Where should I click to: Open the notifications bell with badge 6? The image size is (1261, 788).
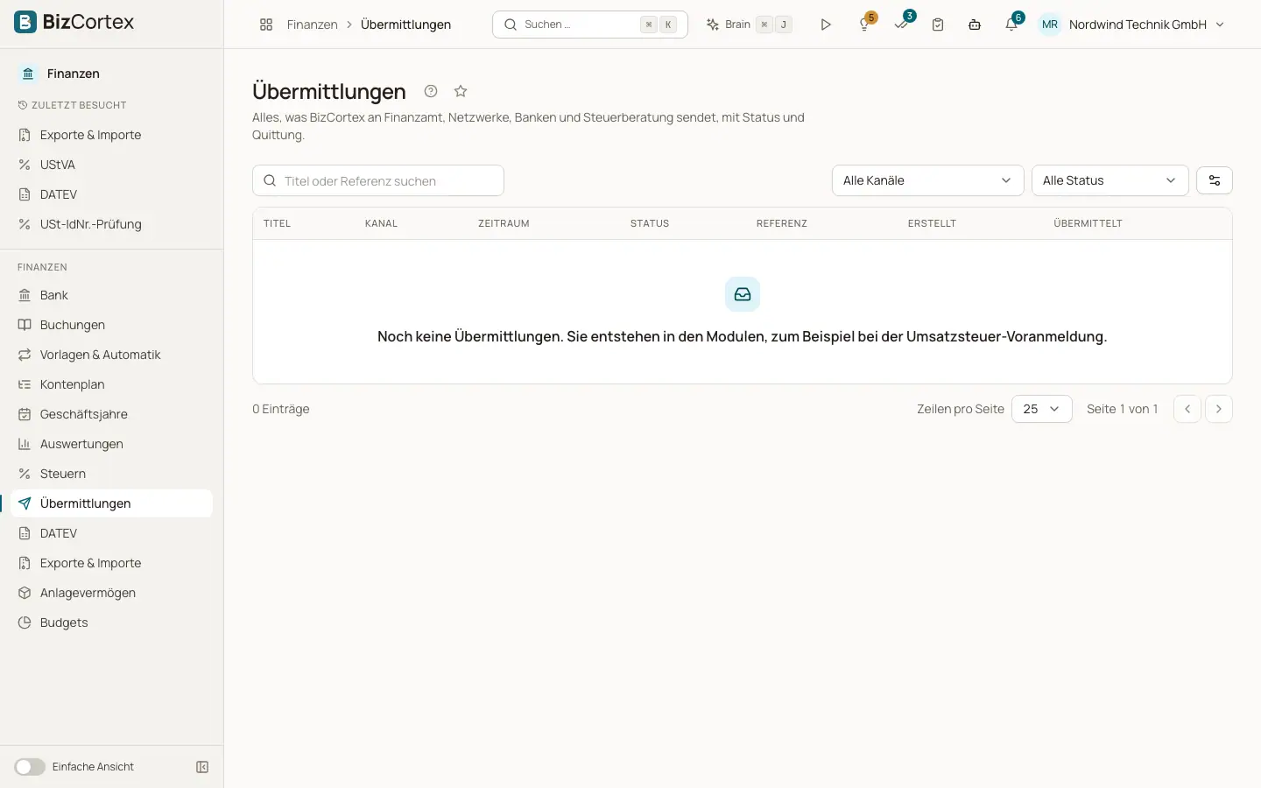pos(1011,25)
